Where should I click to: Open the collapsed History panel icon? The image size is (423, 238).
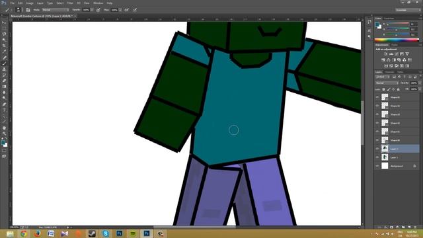(369, 22)
